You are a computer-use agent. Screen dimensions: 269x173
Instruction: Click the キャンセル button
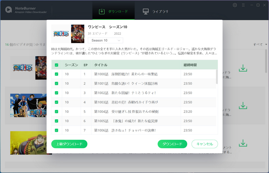(205, 144)
